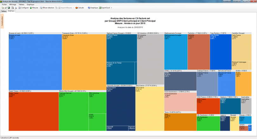Click the Techinfor rust-colored tile

click(x=199, y=52)
